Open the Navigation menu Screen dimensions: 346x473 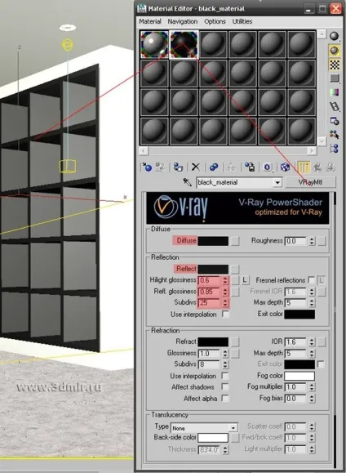pyautogui.click(x=183, y=21)
